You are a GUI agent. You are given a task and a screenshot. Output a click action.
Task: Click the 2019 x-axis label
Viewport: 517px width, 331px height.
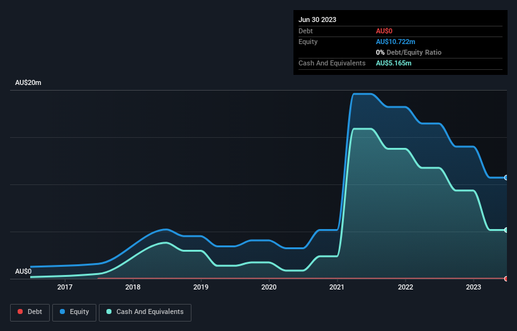click(x=201, y=287)
